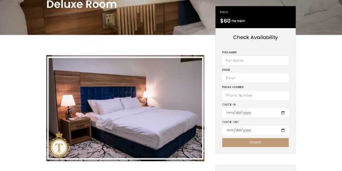Open the Deluxe Room bedroom photo

pos(125,108)
